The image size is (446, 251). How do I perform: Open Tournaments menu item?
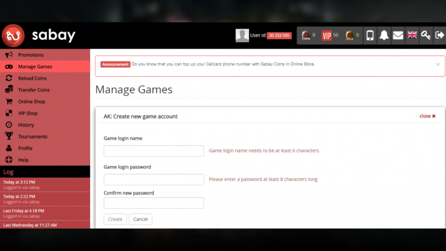(x=45, y=136)
